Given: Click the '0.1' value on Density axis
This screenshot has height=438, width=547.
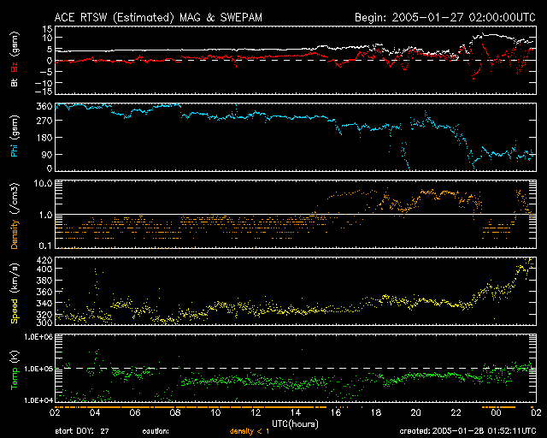Looking at the screenshot, I should [x=45, y=246].
